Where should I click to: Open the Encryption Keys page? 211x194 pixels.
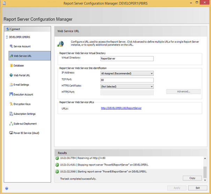pyautogui.click(x=22, y=104)
